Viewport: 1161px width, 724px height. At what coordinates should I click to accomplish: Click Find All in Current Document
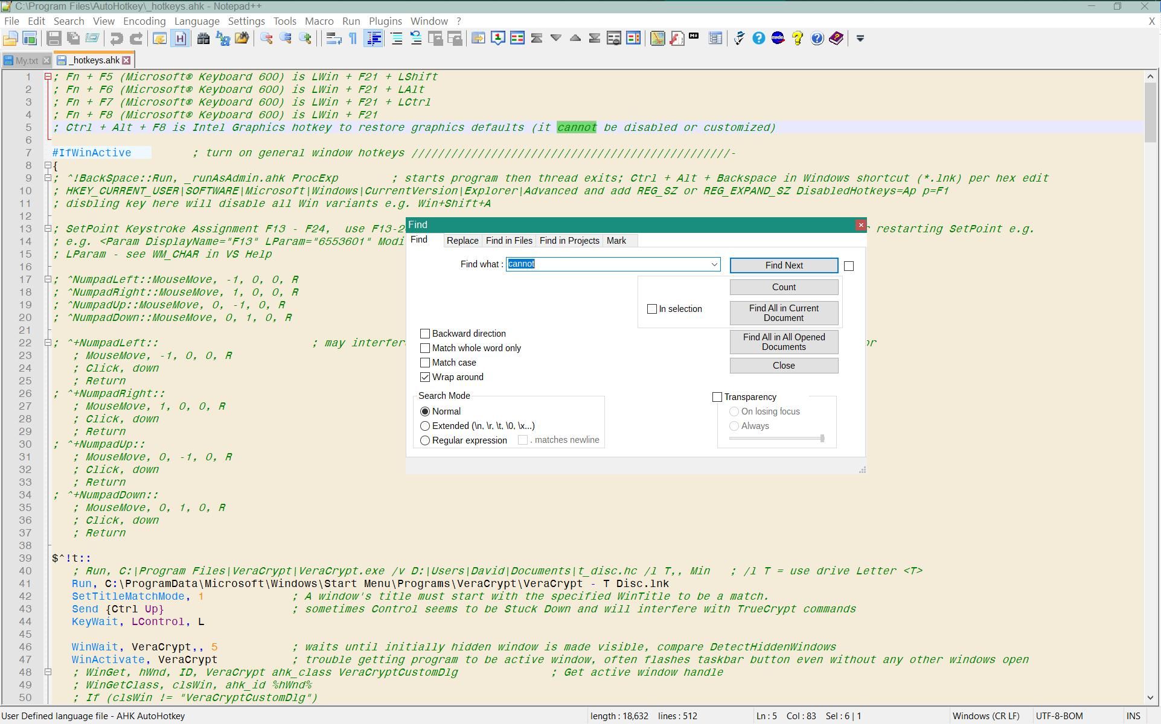[784, 313]
